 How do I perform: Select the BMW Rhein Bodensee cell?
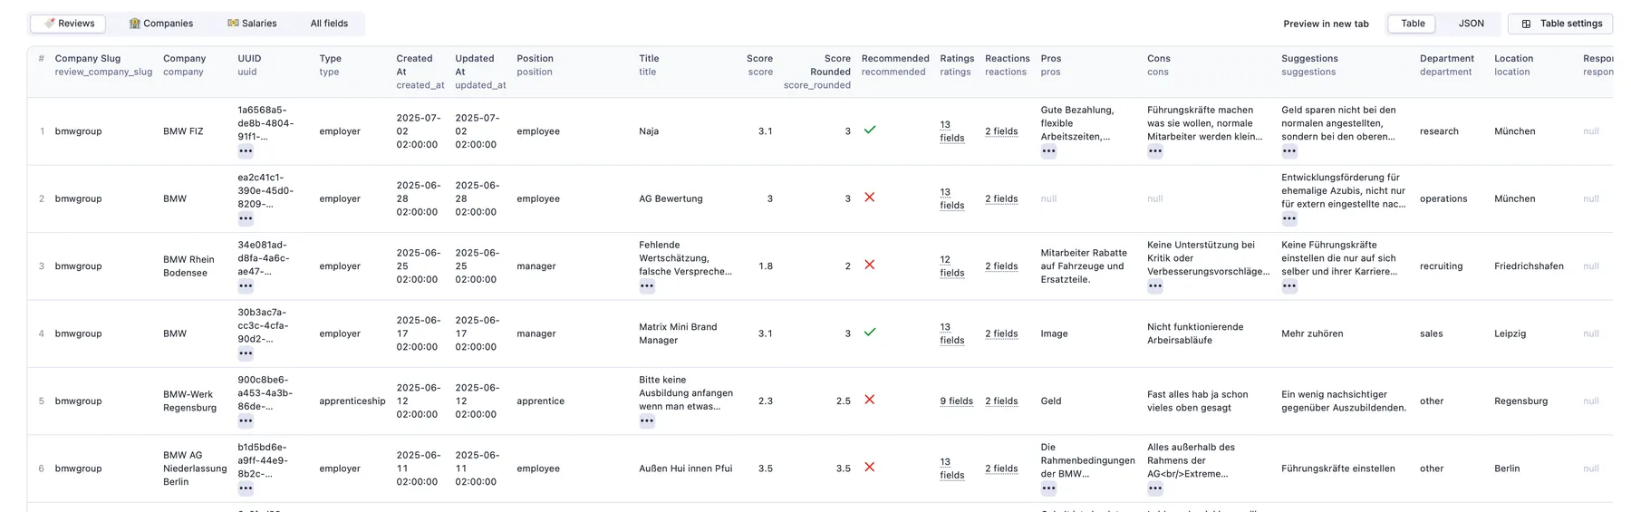point(188,266)
